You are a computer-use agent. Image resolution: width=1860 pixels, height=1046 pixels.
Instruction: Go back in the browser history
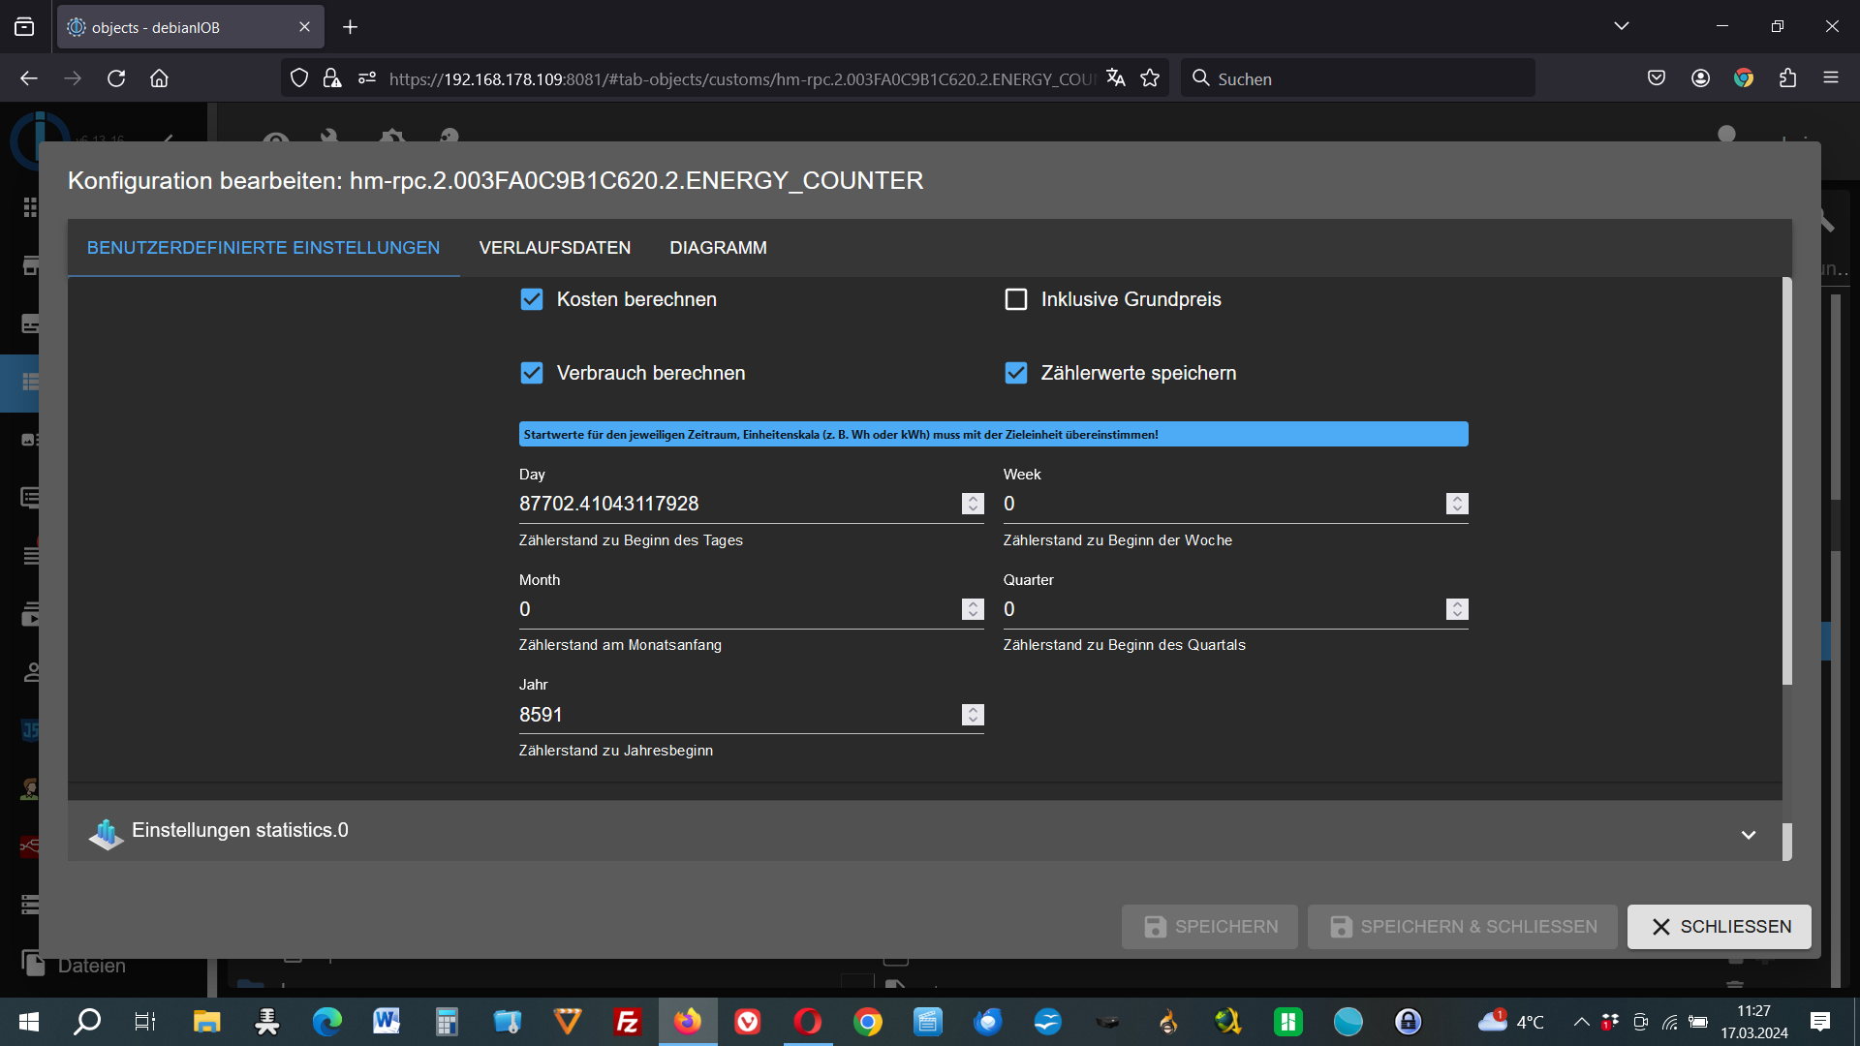coord(29,78)
